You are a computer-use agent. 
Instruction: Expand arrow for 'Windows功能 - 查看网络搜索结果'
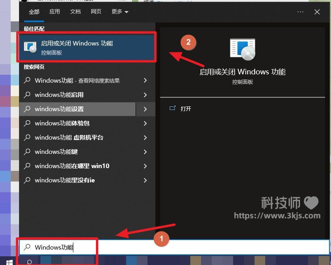pos(145,80)
